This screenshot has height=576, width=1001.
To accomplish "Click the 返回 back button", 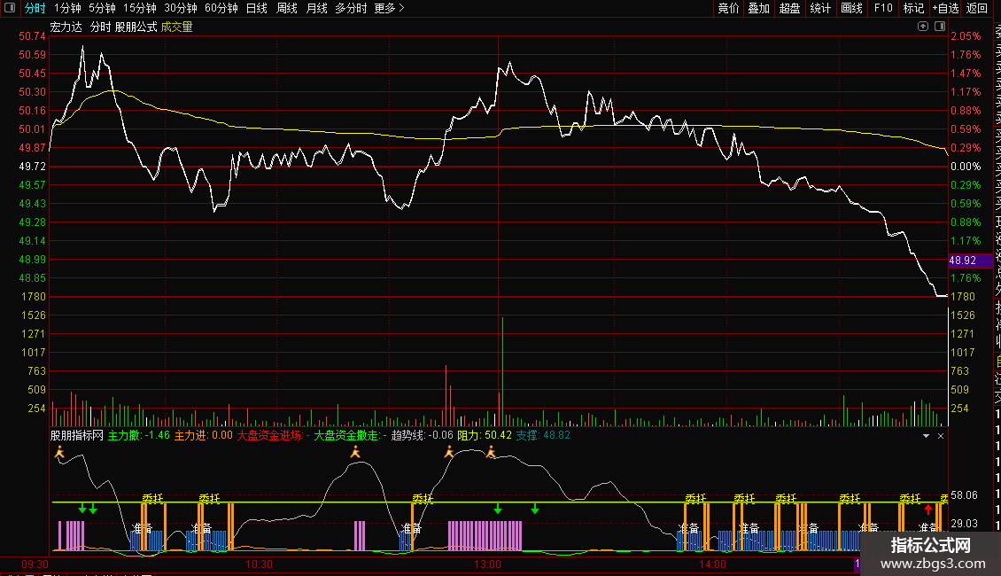I will [977, 9].
